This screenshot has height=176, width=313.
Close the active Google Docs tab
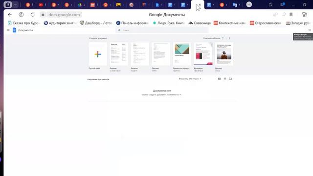(x=200, y=4)
